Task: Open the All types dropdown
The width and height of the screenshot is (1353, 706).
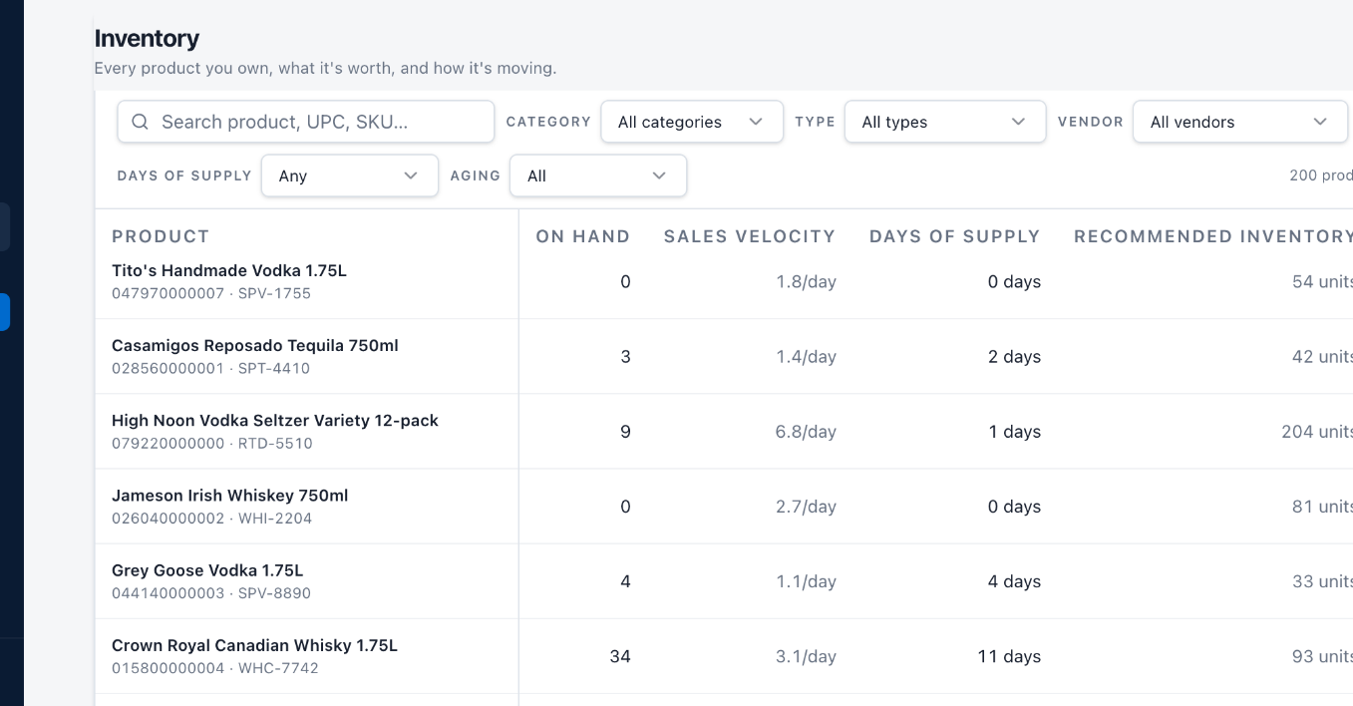Action: pos(945,122)
